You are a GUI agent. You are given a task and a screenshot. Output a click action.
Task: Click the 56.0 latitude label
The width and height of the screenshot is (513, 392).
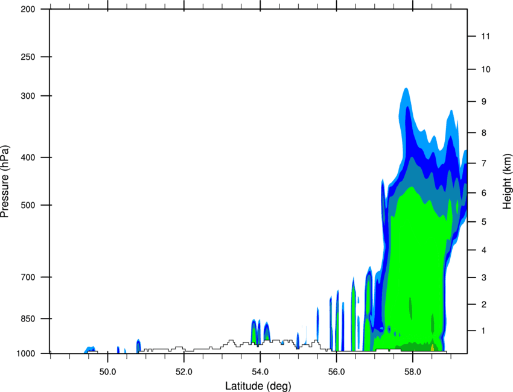pyautogui.click(x=336, y=372)
